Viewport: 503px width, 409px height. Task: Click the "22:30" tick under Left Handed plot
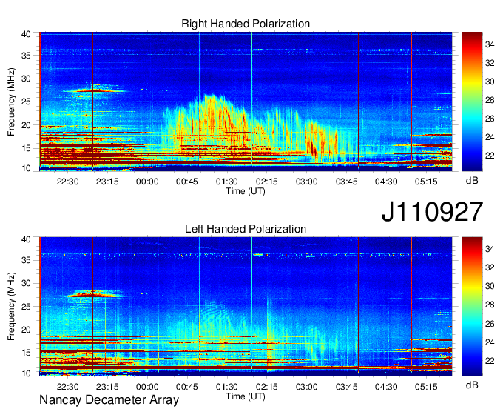(68, 387)
